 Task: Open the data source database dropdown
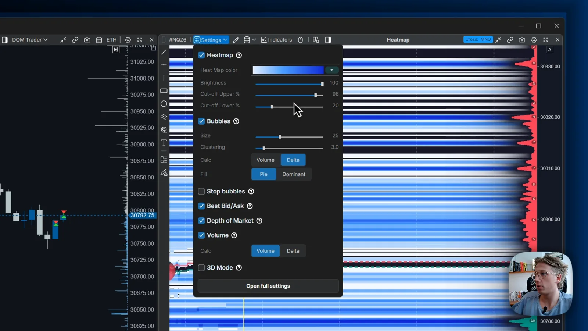(250, 40)
